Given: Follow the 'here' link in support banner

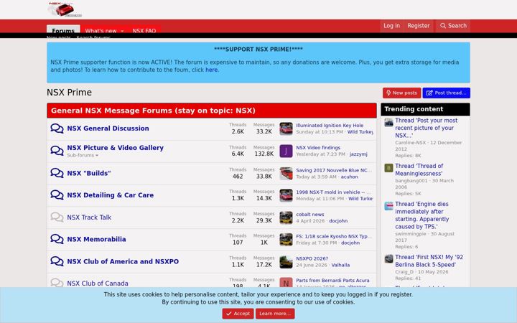Looking at the screenshot, I should (211, 70).
